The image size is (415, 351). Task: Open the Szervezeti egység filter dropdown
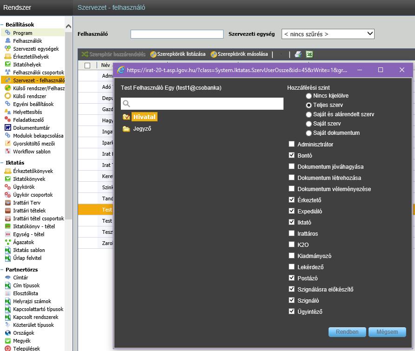click(328, 34)
